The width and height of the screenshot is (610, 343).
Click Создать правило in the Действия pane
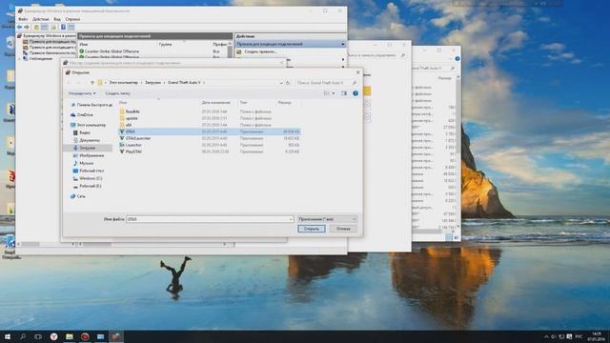257,51
